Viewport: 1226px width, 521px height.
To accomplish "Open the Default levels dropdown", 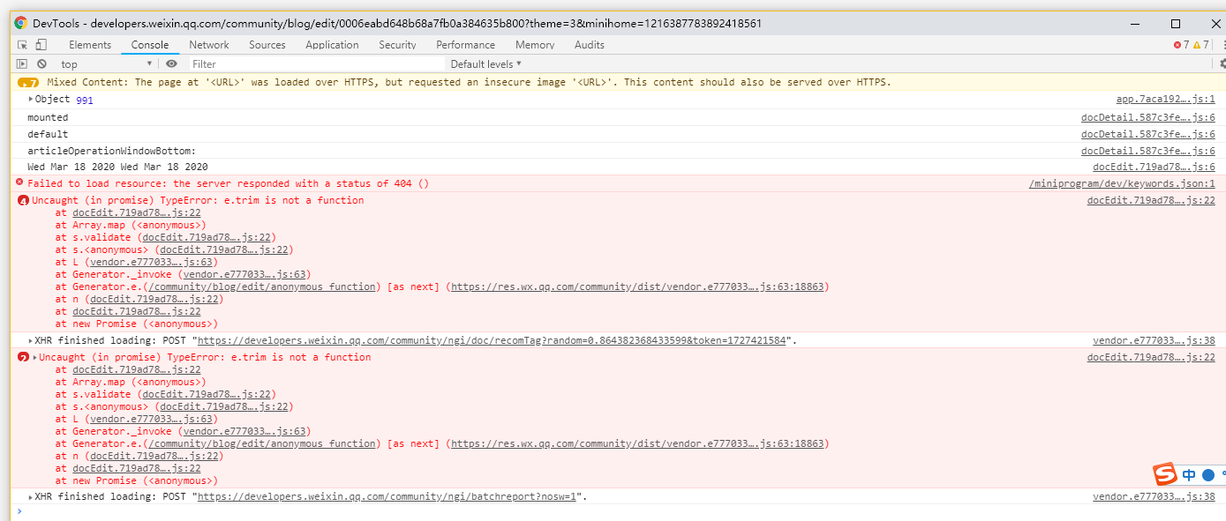I will click(x=486, y=63).
